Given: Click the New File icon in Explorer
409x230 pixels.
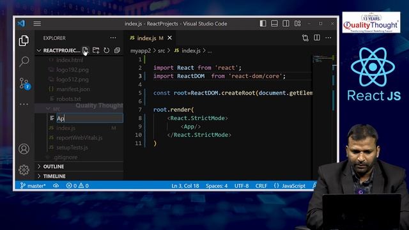Looking at the screenshot, I should [x=85, y=50].
